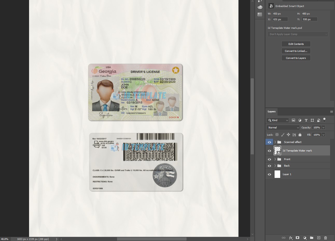Screen dimensions: 335x241
Task: Open the Kind filter type dropdown
Action: pyautogui.click(x=278, y=120)
